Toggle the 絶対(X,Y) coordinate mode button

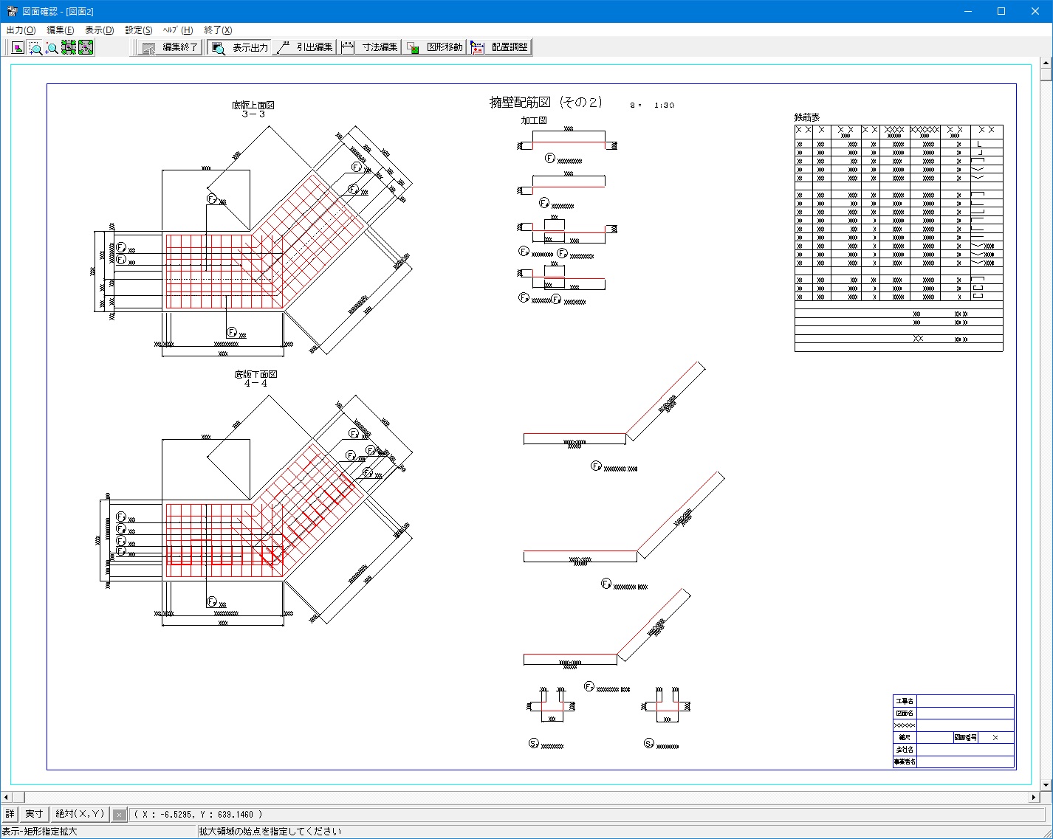click(x=80, y=814)
